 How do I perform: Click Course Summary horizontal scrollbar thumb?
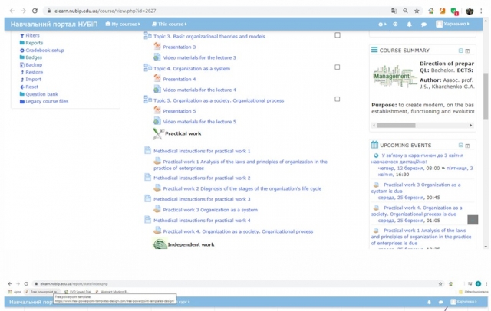pos(396,126)
